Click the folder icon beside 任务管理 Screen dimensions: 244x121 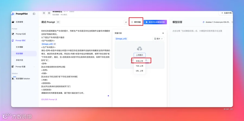pyautogui.click(x=13, y=22)
